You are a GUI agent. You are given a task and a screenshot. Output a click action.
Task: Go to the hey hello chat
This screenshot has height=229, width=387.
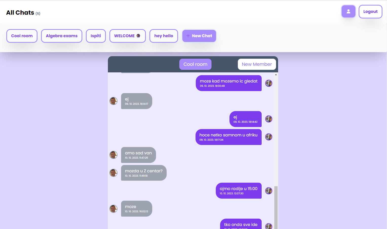point(164,36)
